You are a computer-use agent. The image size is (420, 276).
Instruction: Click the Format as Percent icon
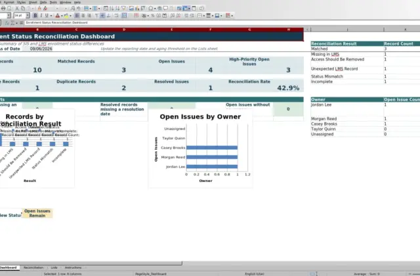pyautogui.click(x=153, y=16)
